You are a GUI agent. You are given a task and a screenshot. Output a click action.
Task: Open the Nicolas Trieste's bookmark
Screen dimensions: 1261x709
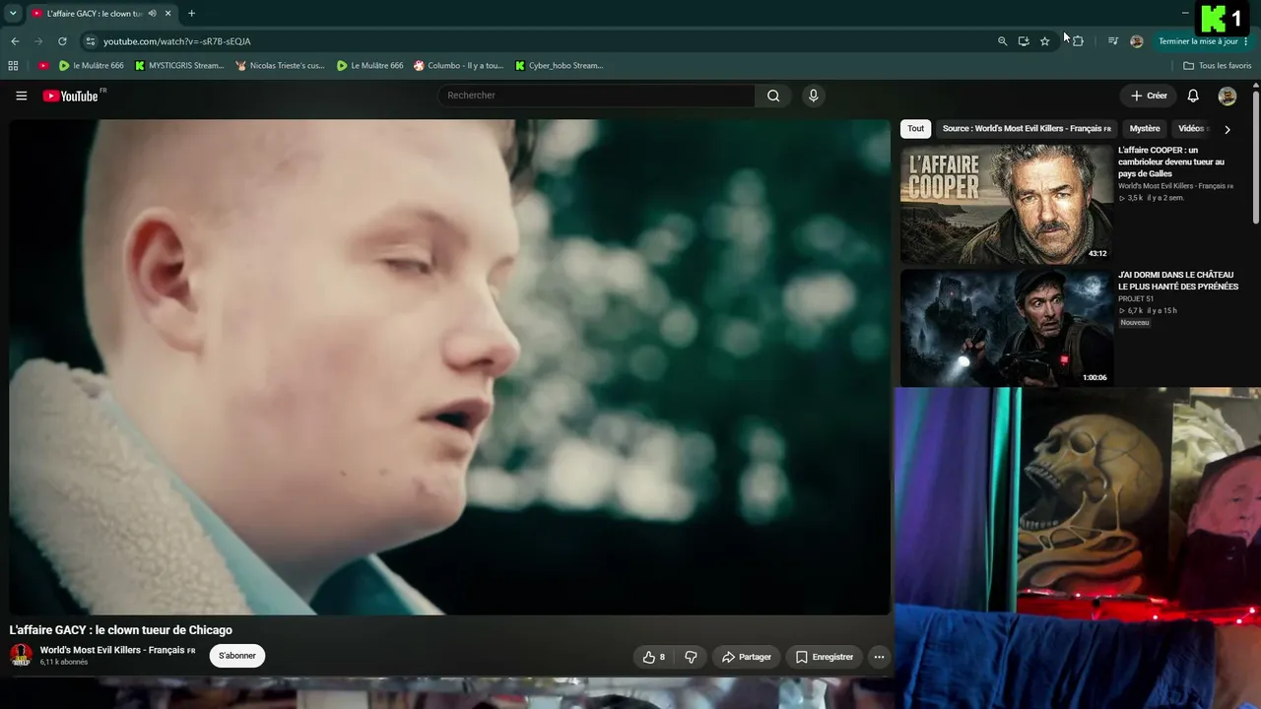[281, 66]
